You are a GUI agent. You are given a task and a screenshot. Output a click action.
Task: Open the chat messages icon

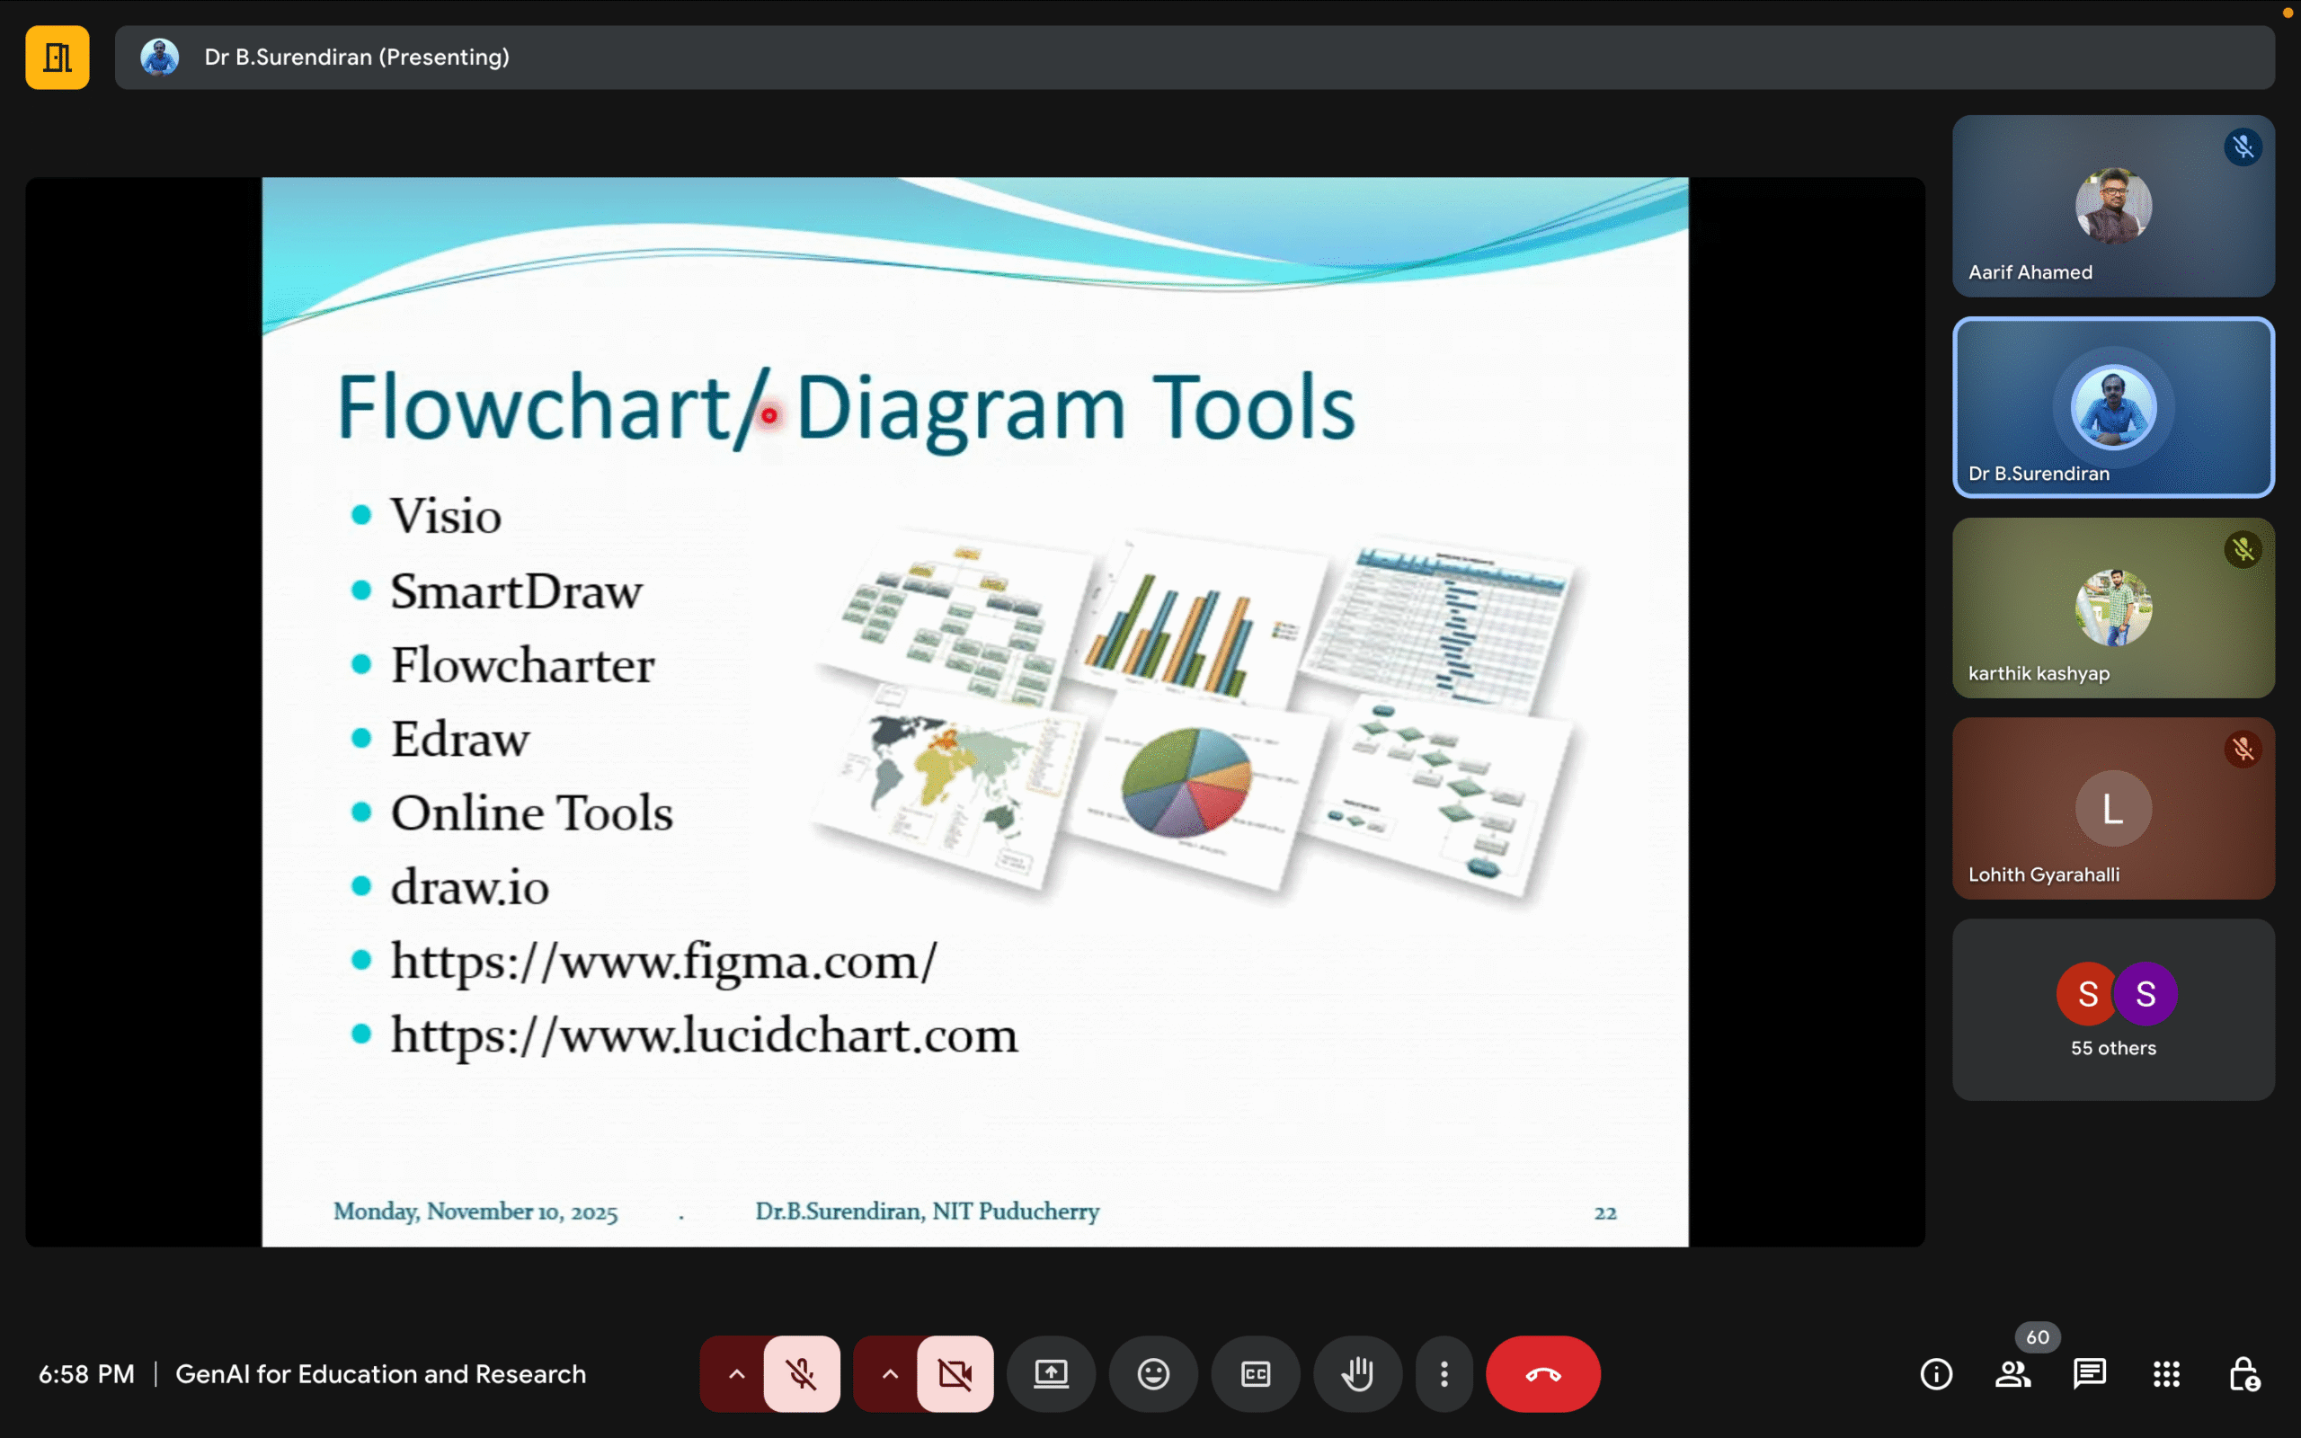click(x=2089, y=1373)
